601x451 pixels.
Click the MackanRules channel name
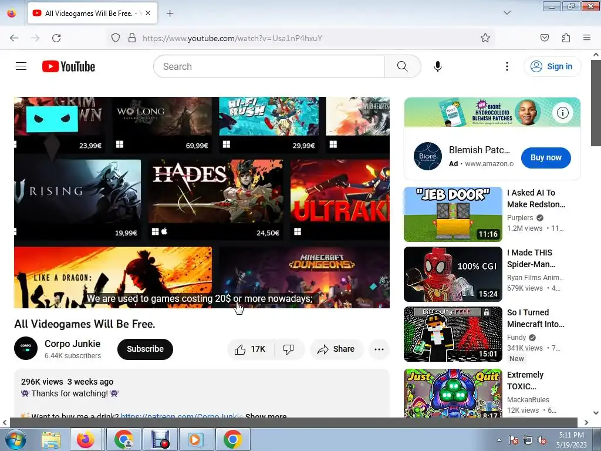tap(528, 399)
